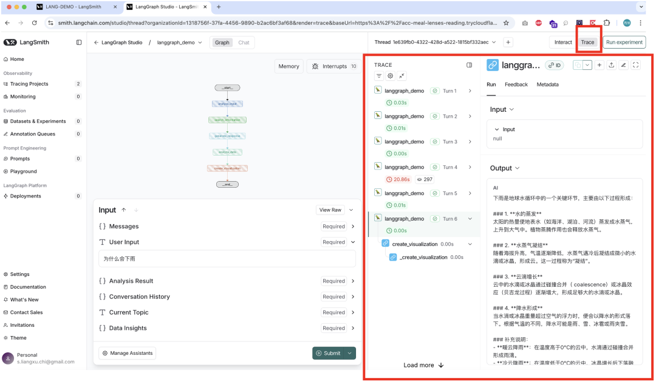The image size is (656, 384).
Task: Expand run details to fullscreen icon
Action: [637, 65]
